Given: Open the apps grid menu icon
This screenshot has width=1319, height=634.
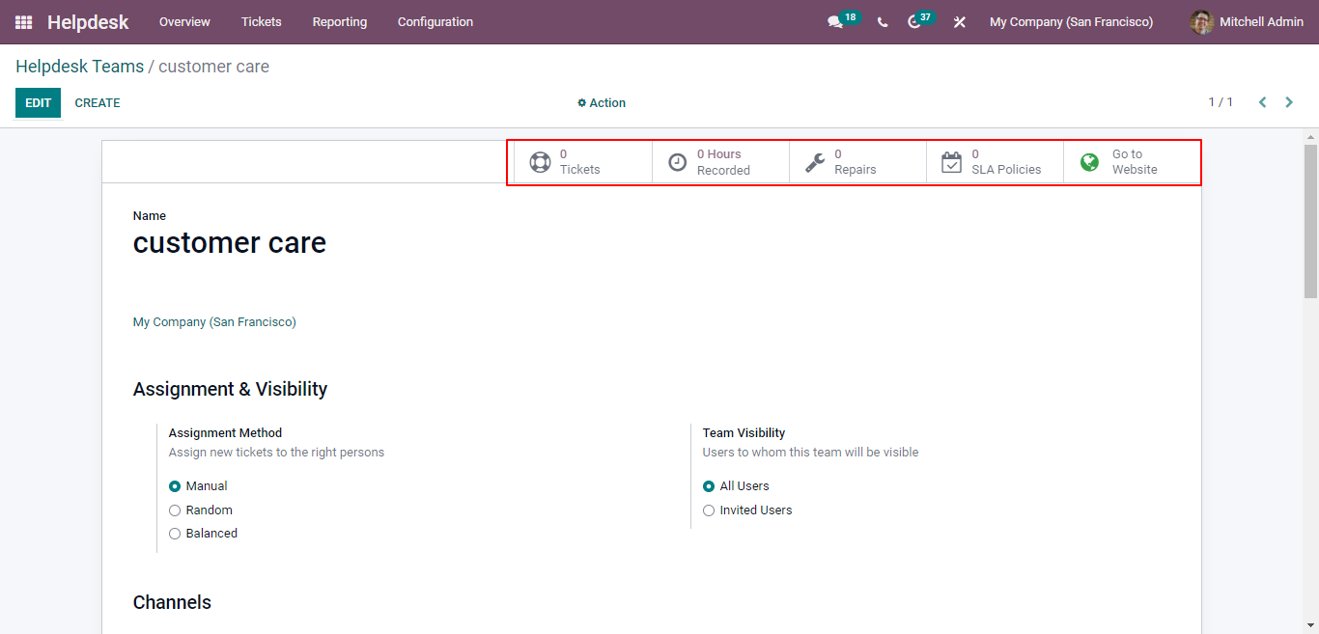Looking at the screenshot, I should (x=23, y=21).
